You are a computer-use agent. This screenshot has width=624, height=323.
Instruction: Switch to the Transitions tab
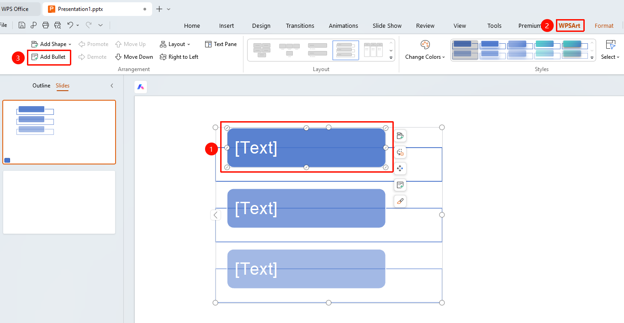[300, 26]
